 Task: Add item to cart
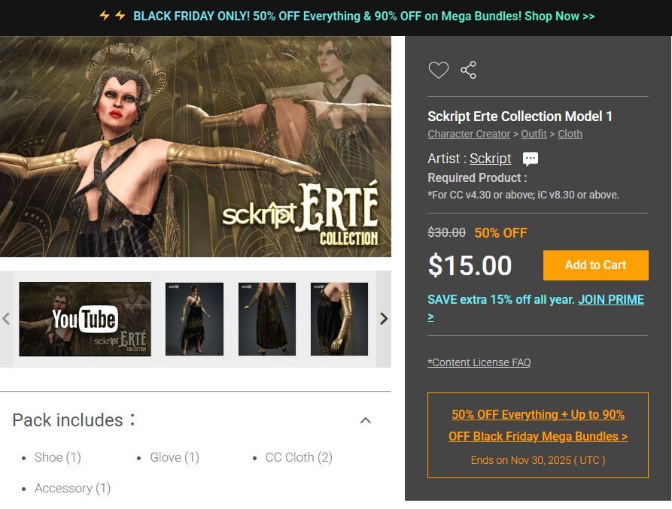point(596,265)
